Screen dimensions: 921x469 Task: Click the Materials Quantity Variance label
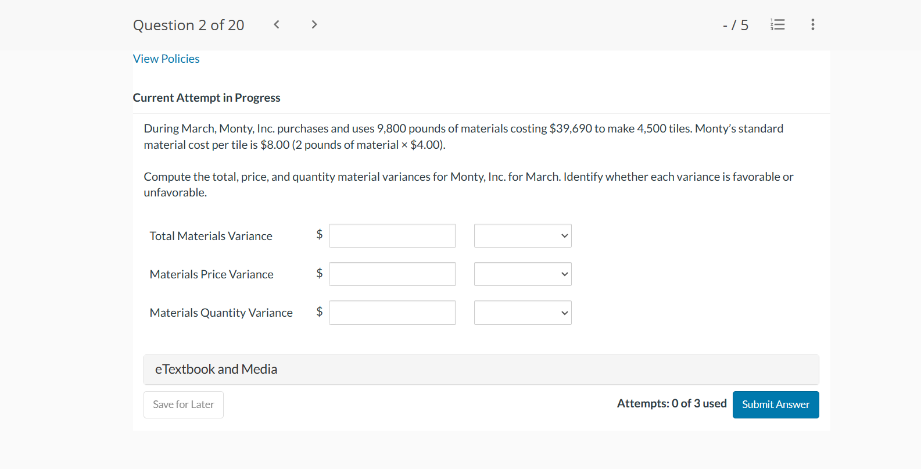click(x=221, y=313)
